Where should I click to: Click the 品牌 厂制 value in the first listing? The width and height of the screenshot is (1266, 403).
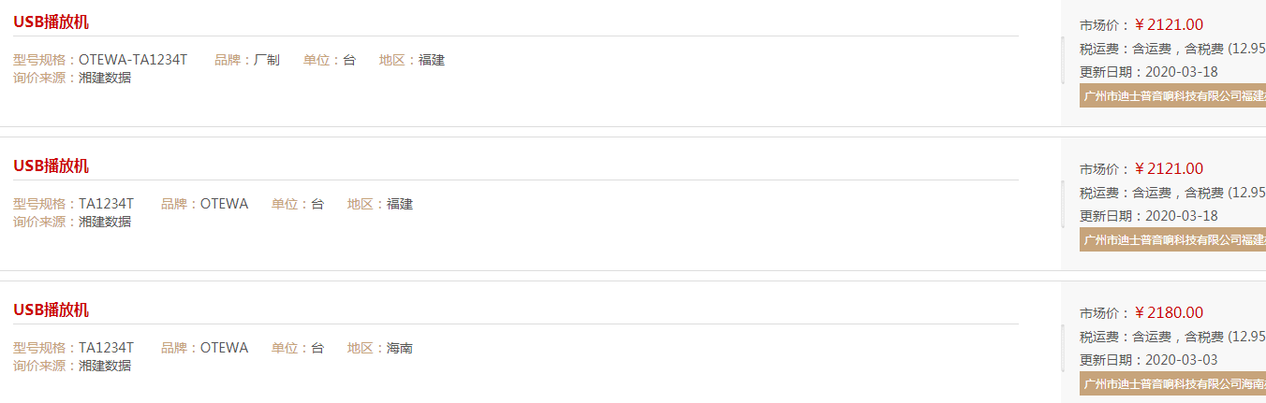tap(267, 60)
